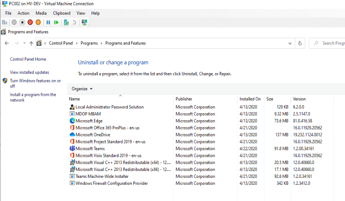This screenshot has width=345, height=201.
Task: Click the Enhanced Session toolbar icon
Action: click(84, 22)
